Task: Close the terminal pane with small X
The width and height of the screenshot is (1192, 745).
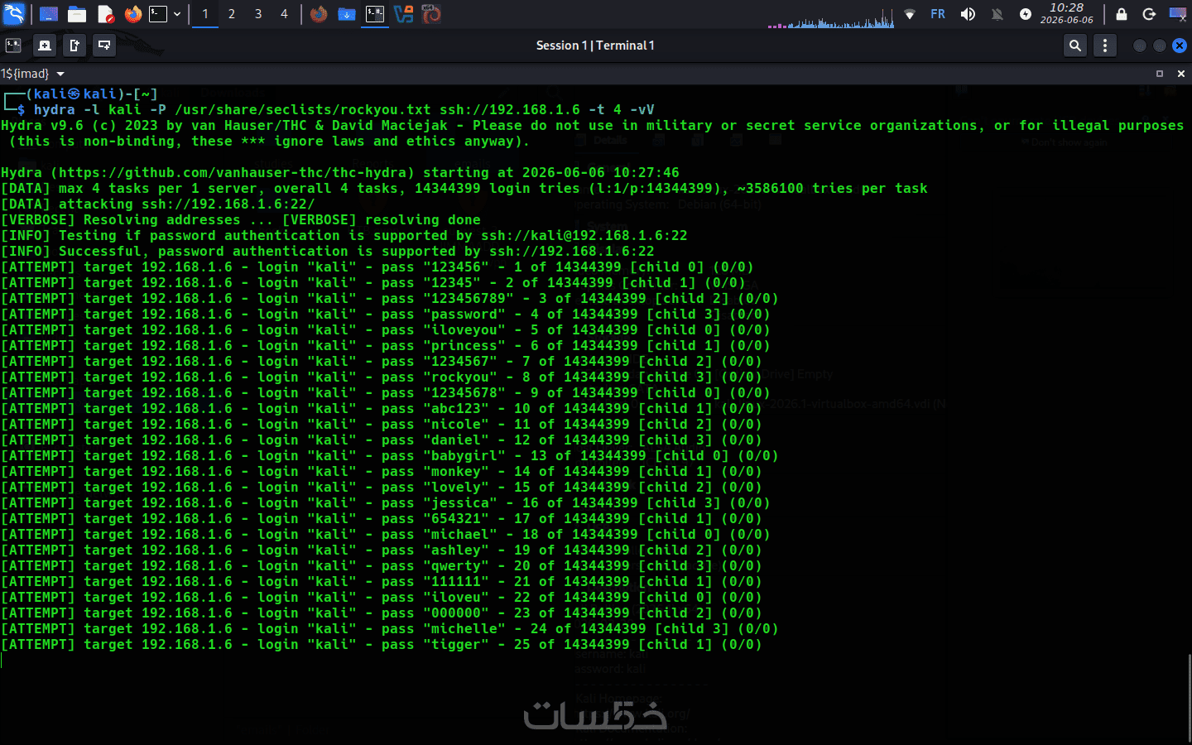Action: point(1181,74)
